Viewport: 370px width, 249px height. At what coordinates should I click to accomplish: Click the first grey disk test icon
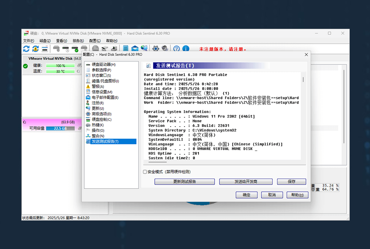56,49
